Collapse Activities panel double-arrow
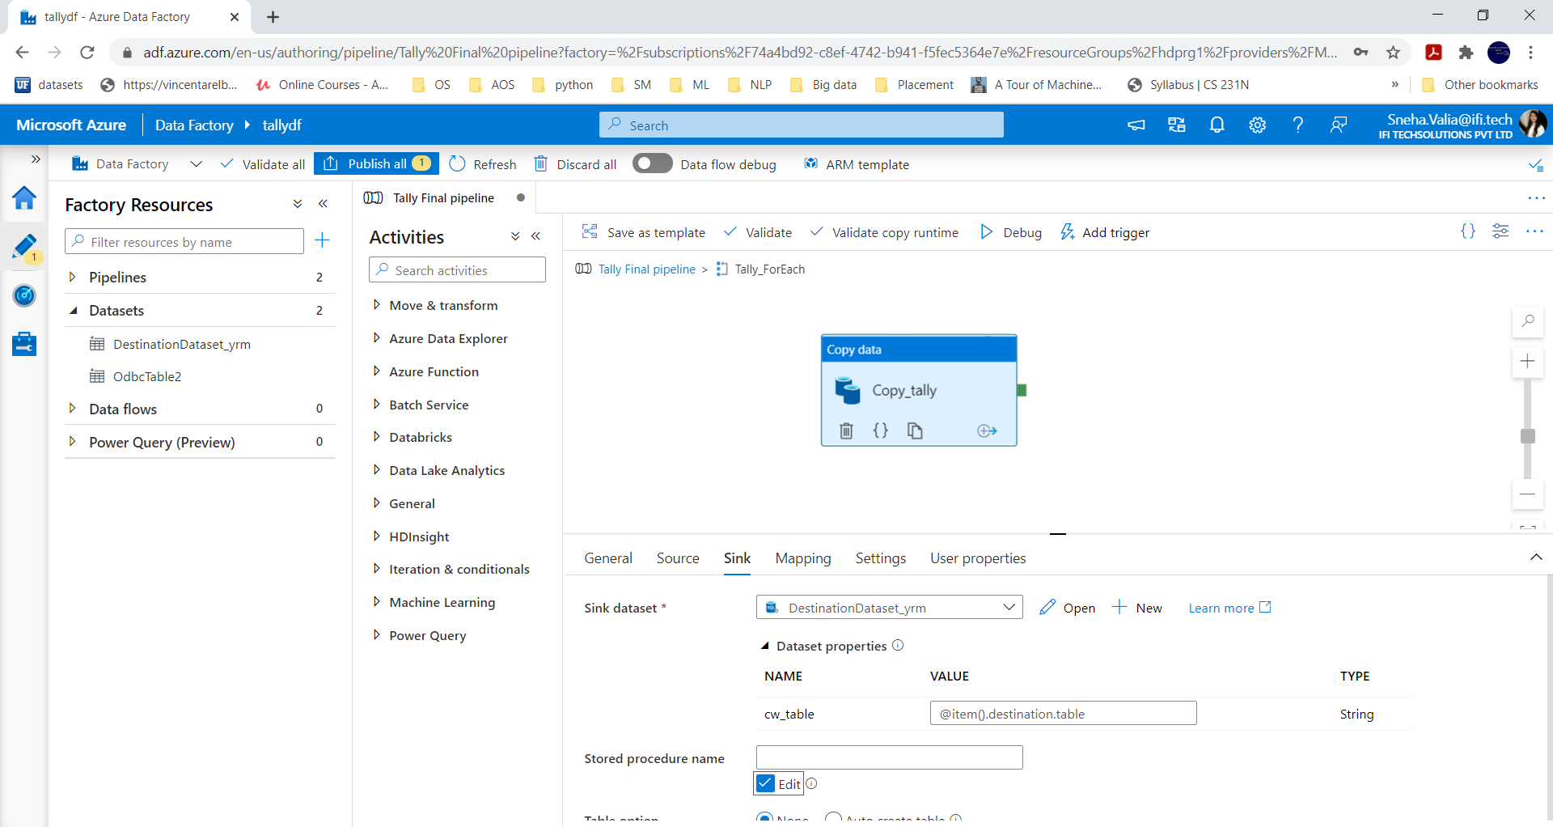The image size is (1553, 827). tap(535, 236)
